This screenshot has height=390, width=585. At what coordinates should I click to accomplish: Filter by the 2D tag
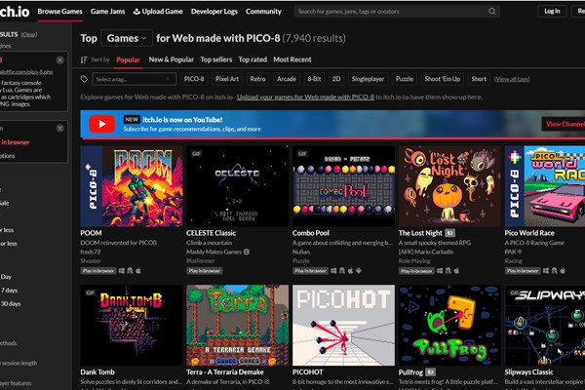coord(336,79)
